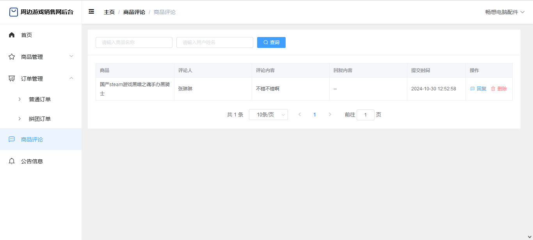
Task: Open the 10条/页 page size dropdown
Action: pos(268,115)
